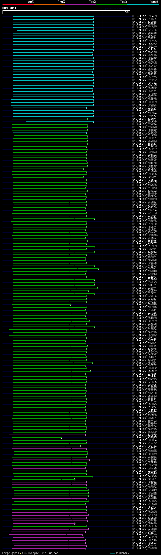Select the UniRef100_A5Z2K2 label

click(144, 44)
